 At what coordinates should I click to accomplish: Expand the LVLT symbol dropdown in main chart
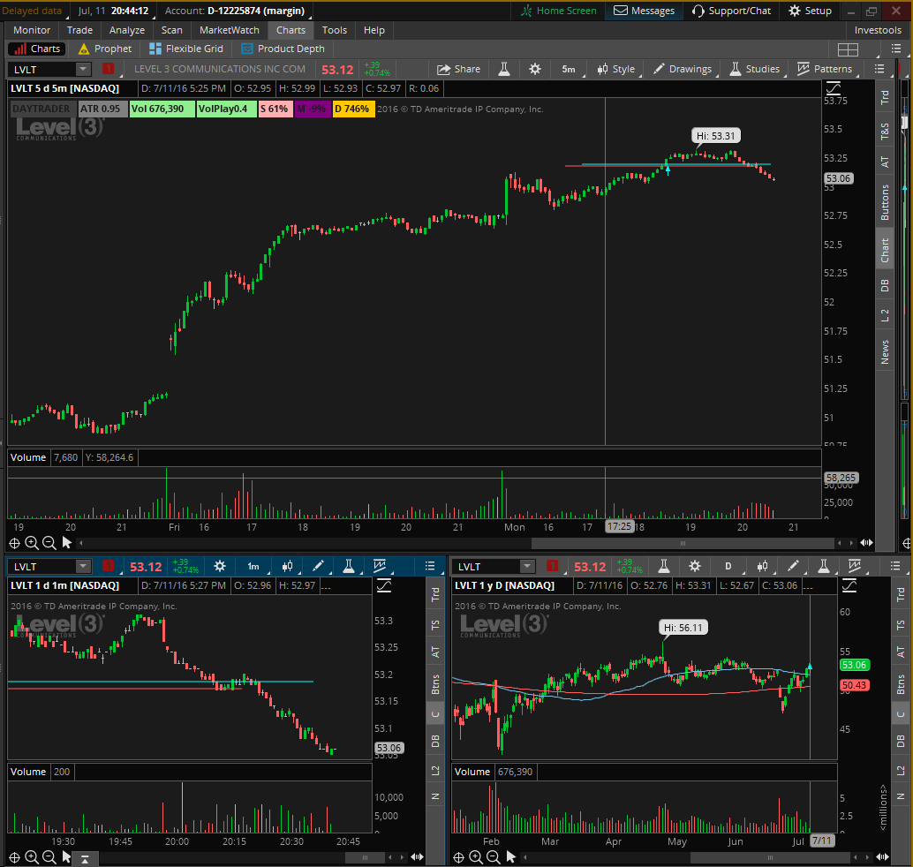click(83, 69)
